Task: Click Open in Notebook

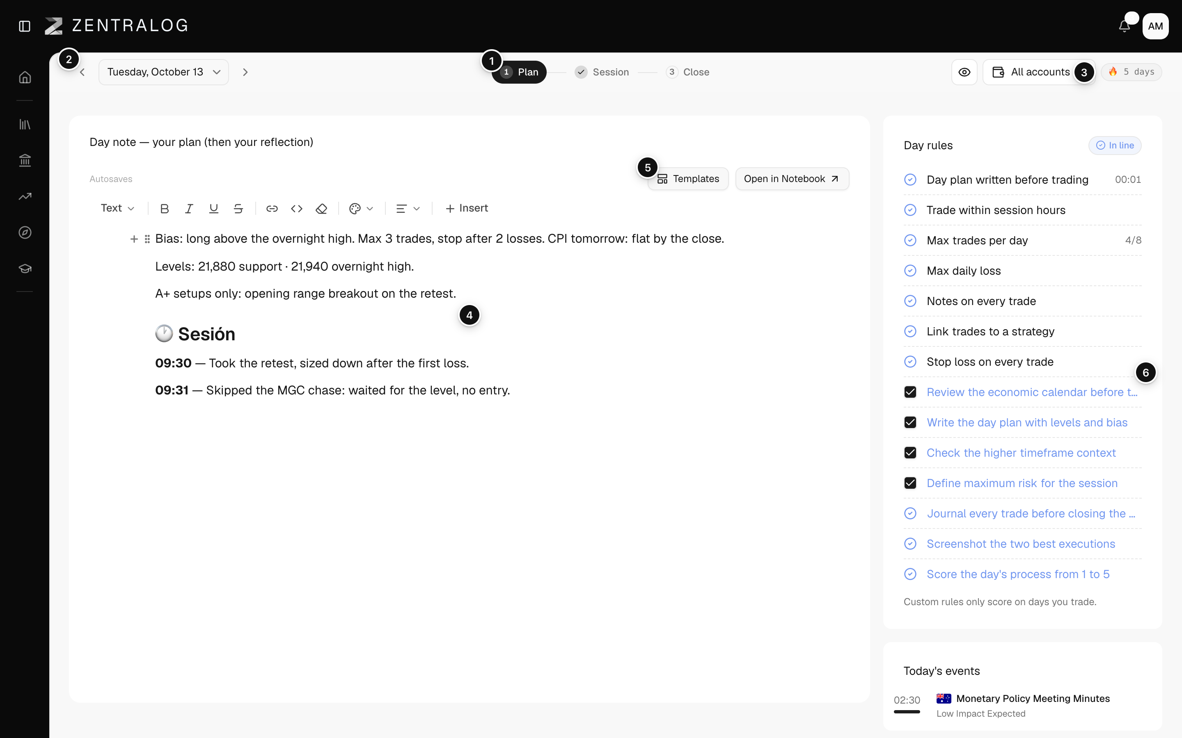Action: point(792,179)
